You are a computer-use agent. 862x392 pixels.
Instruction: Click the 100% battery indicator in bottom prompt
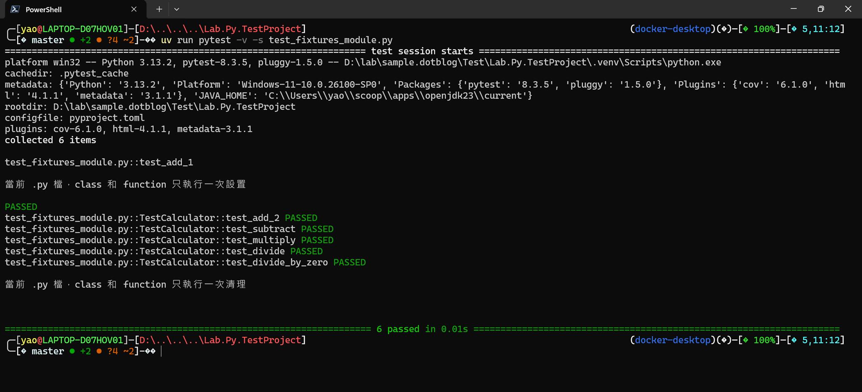(764, 340)
